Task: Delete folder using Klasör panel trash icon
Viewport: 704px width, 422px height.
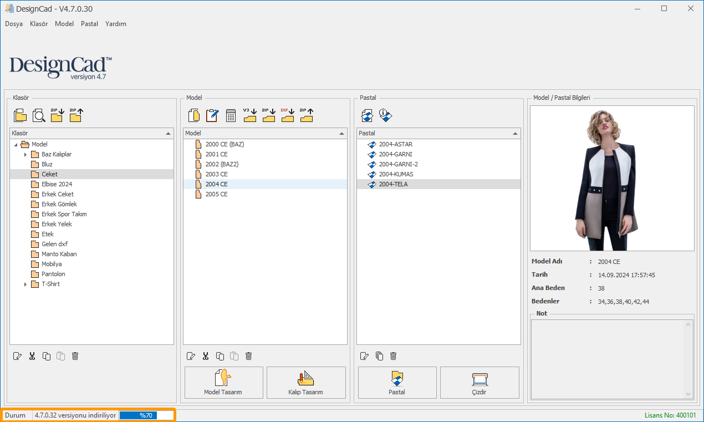Action: [75, 356]
